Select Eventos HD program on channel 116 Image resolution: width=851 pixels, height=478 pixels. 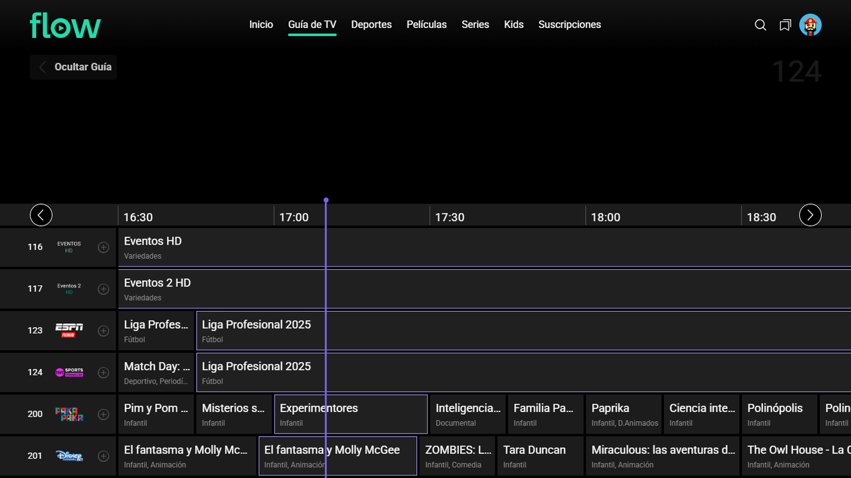pyautogui.click(x=484, y=247)
